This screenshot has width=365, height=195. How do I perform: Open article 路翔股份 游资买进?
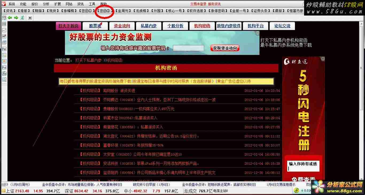coord(119,91)
